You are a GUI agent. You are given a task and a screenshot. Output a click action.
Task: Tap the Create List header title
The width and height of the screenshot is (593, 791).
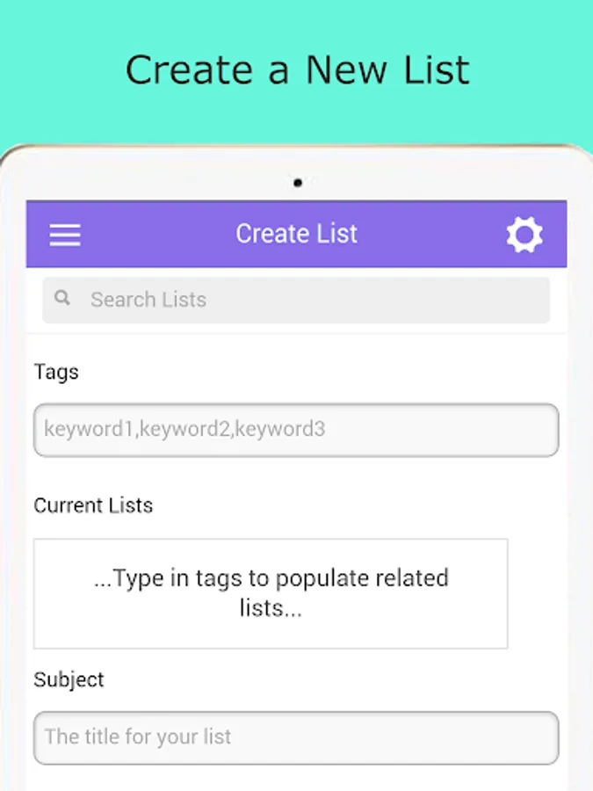297,234
